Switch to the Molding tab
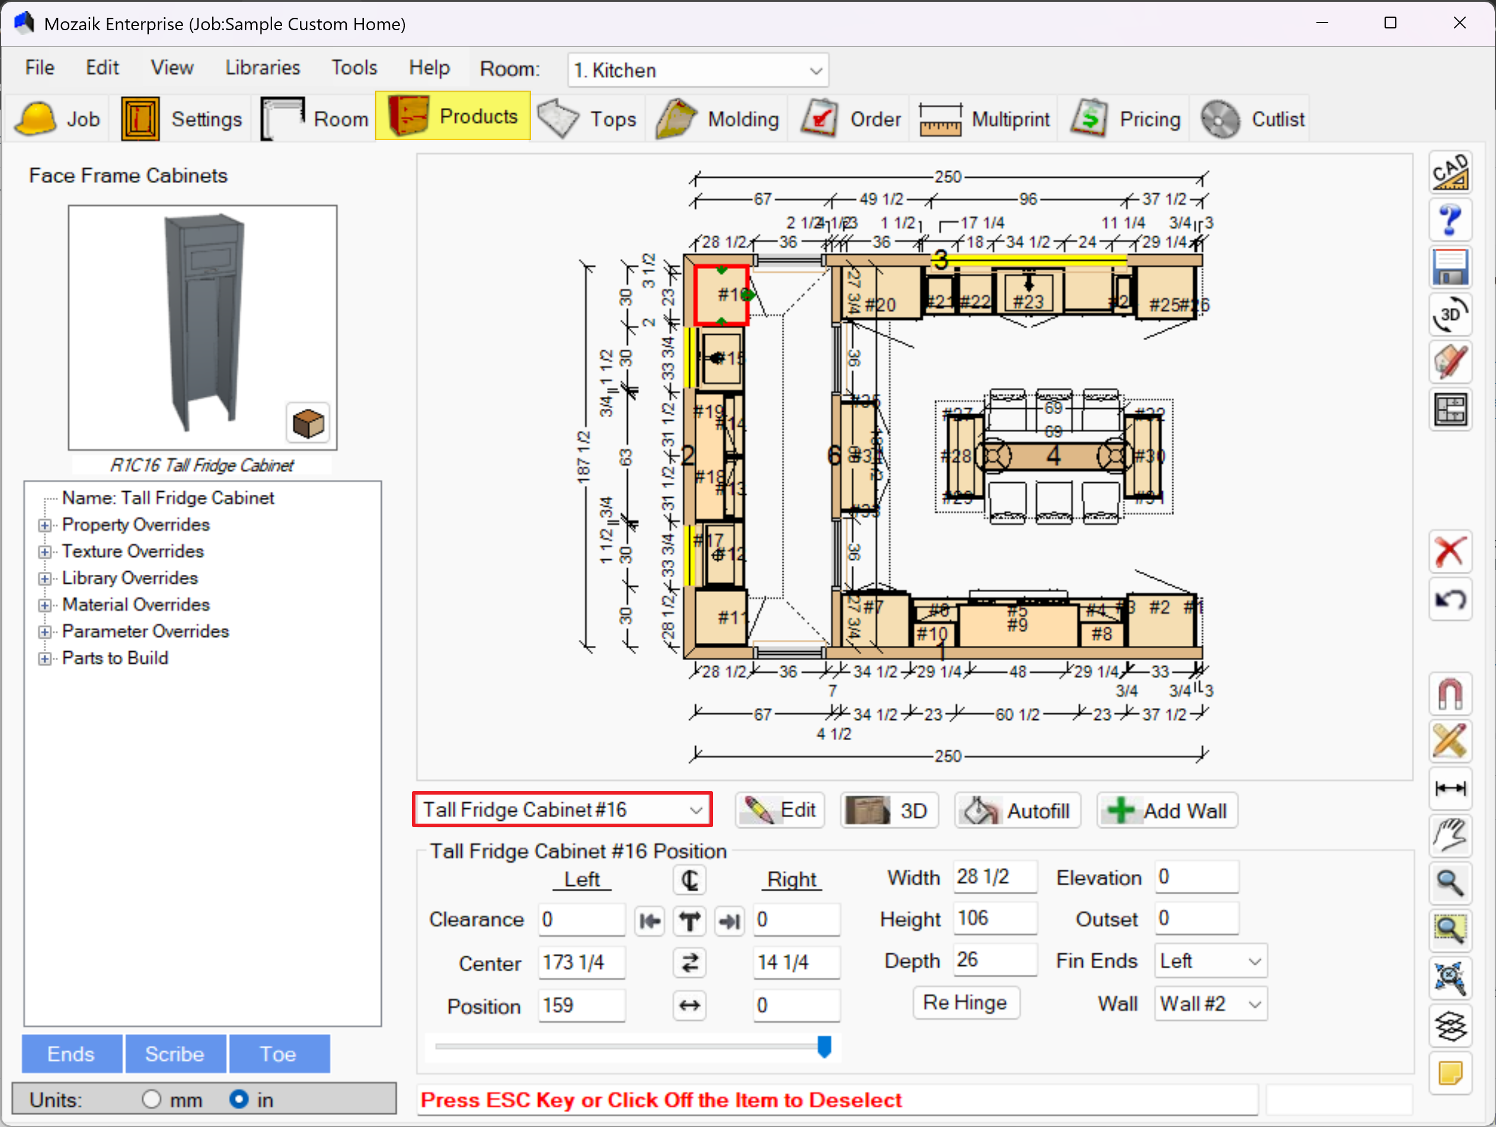The height and width of the screenshot is (1127, 1496). pos(718,119)
